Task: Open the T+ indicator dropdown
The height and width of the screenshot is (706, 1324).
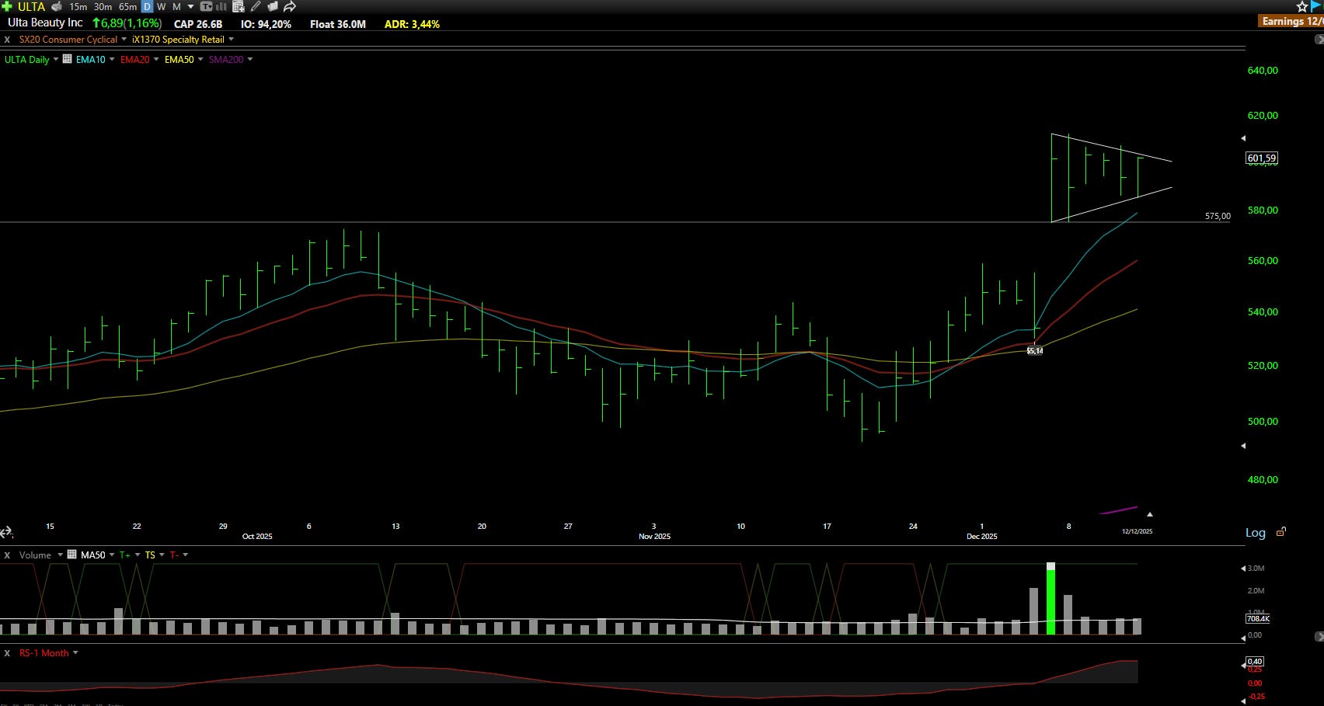Action: [138, 555]
